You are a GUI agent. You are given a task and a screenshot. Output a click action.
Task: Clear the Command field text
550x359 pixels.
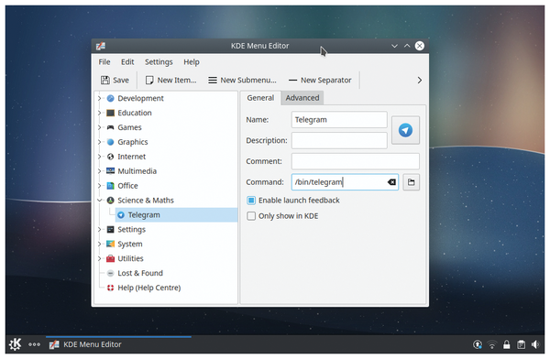pos(391,182)
